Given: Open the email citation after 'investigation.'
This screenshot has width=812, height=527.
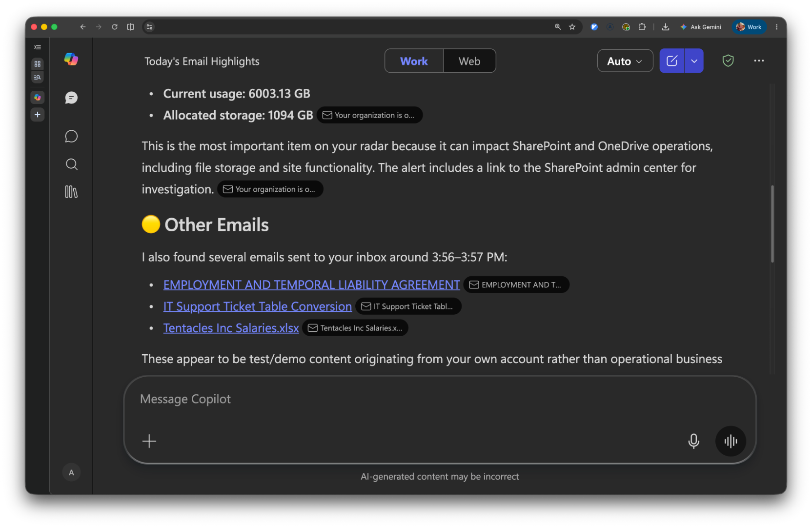Looking at the screenshot, I should click(x=270, y=189).
